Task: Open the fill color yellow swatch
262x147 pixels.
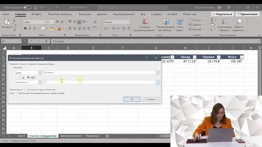Action: tap(52, 29)
